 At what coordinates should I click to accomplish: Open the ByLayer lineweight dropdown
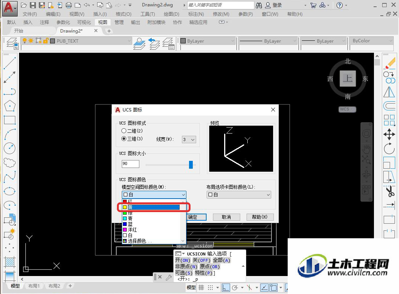pos(324,41)
